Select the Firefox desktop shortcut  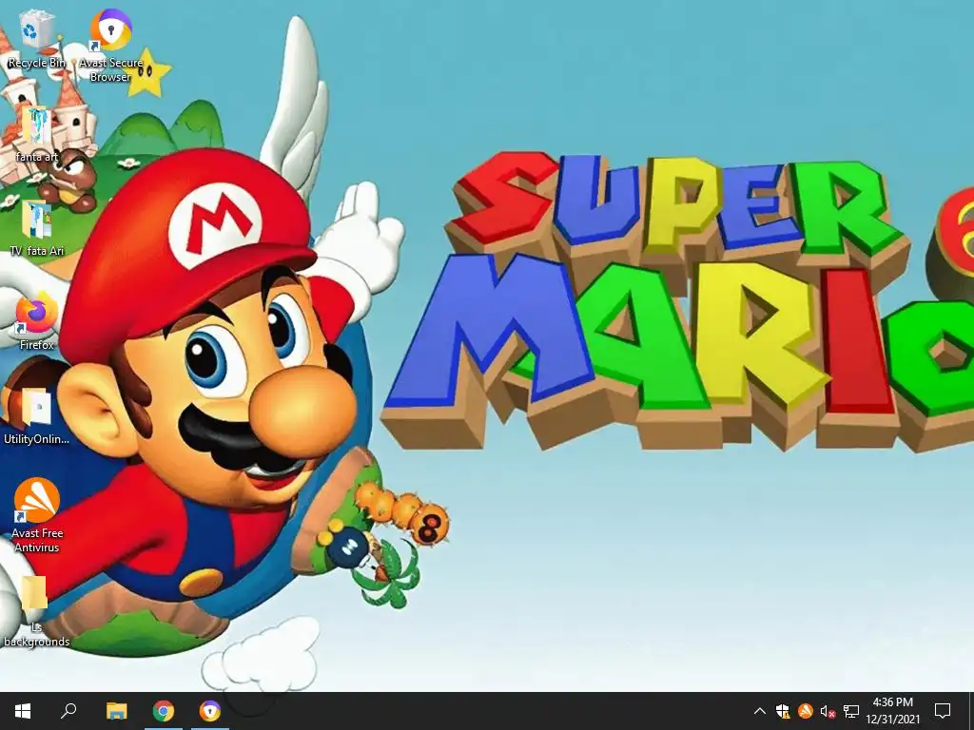click(x=37, y=323)
